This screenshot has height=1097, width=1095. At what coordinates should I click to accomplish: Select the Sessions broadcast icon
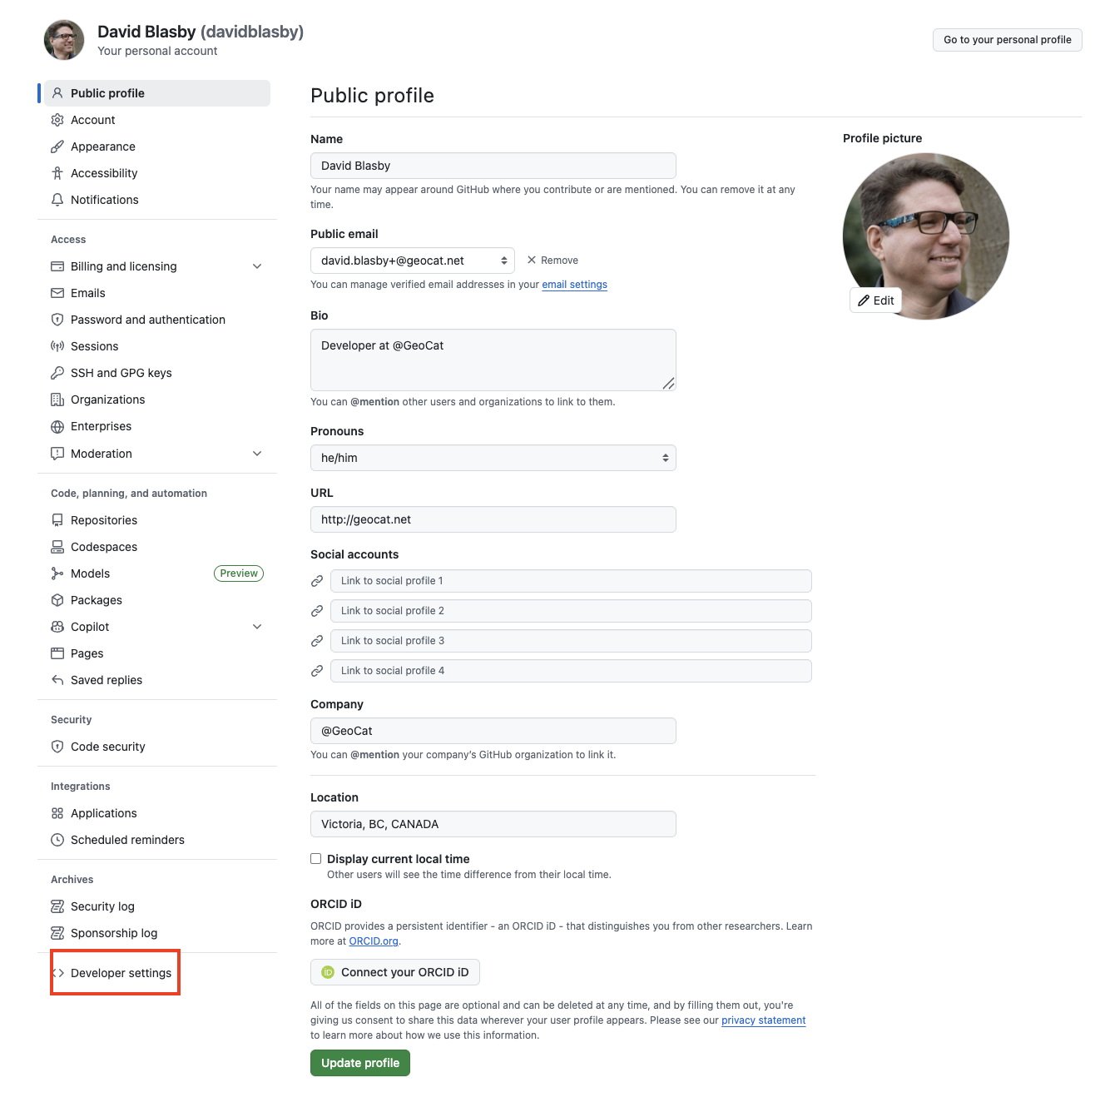coord(57,346)
